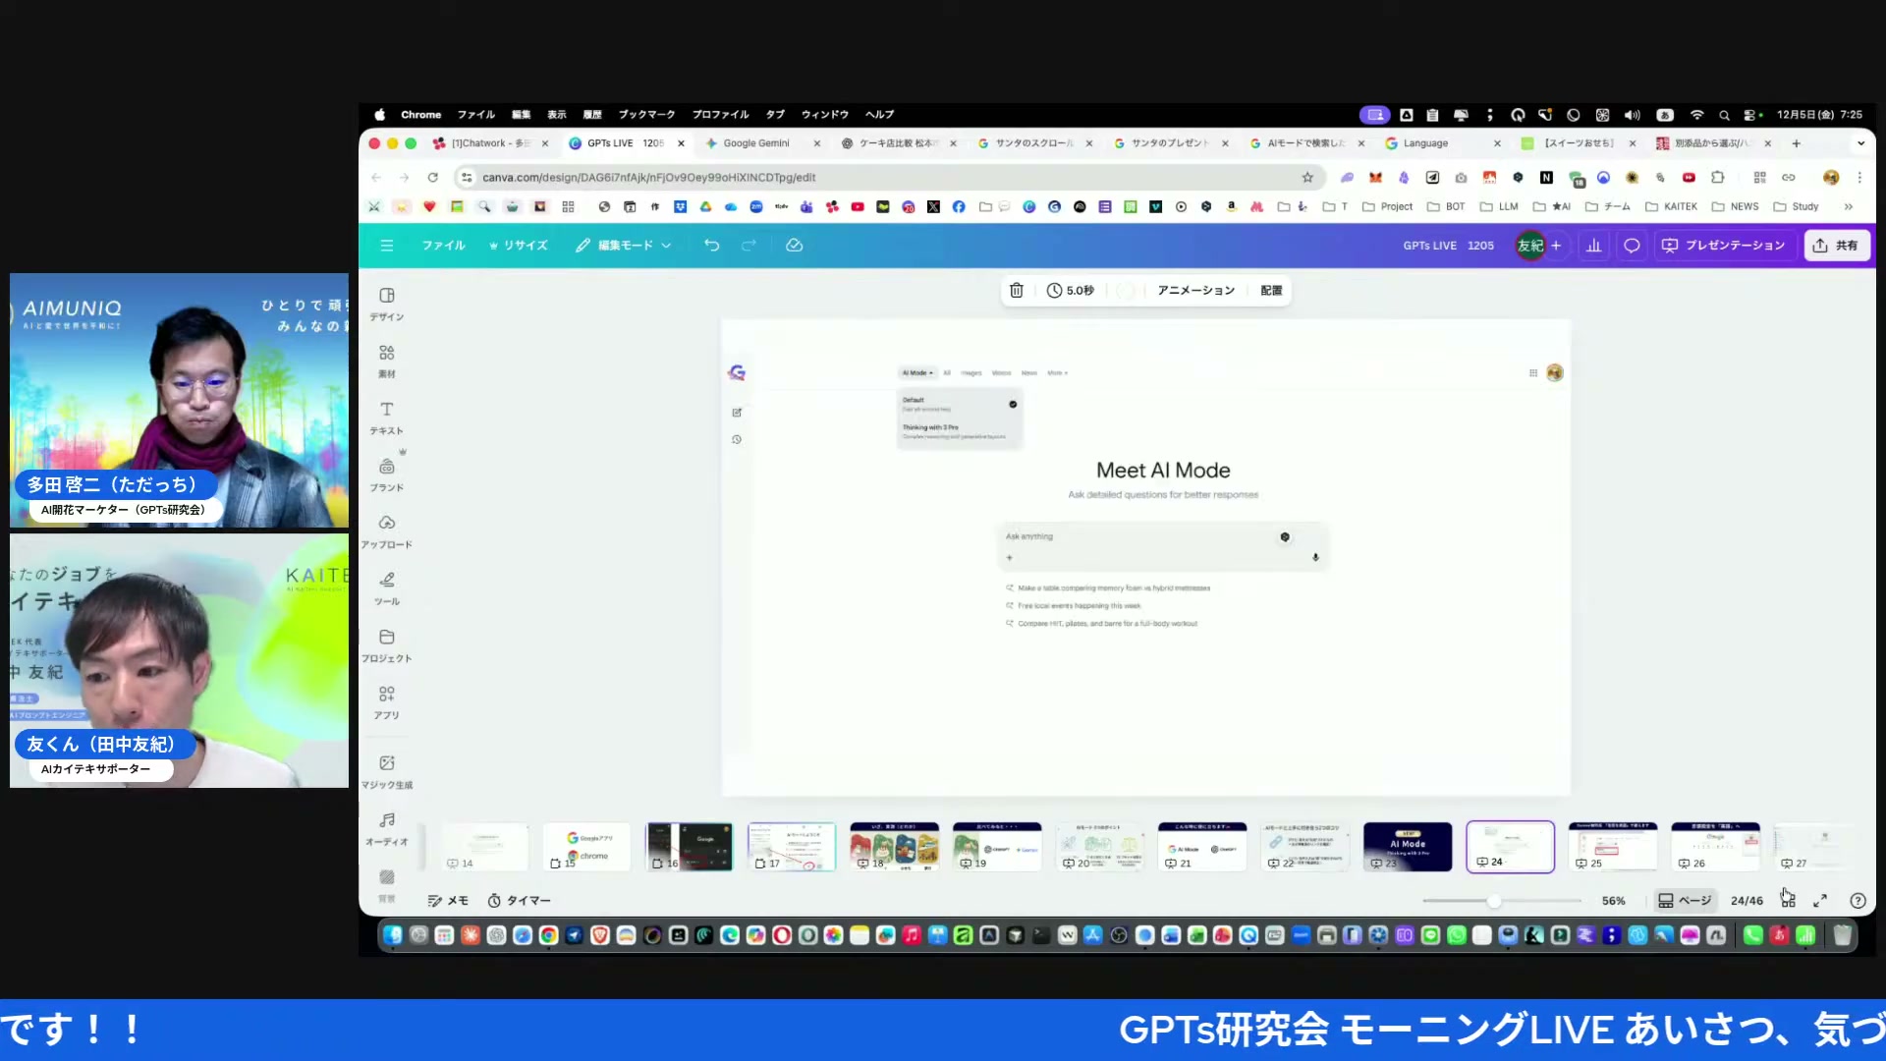Open the Study bookmarks folder
Screen dimensions: 1886x1061
[1796, 207]
